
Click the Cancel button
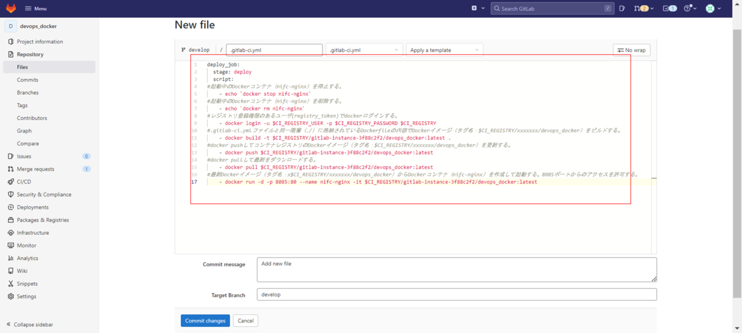pyautogui.click(x=245, y=321)
